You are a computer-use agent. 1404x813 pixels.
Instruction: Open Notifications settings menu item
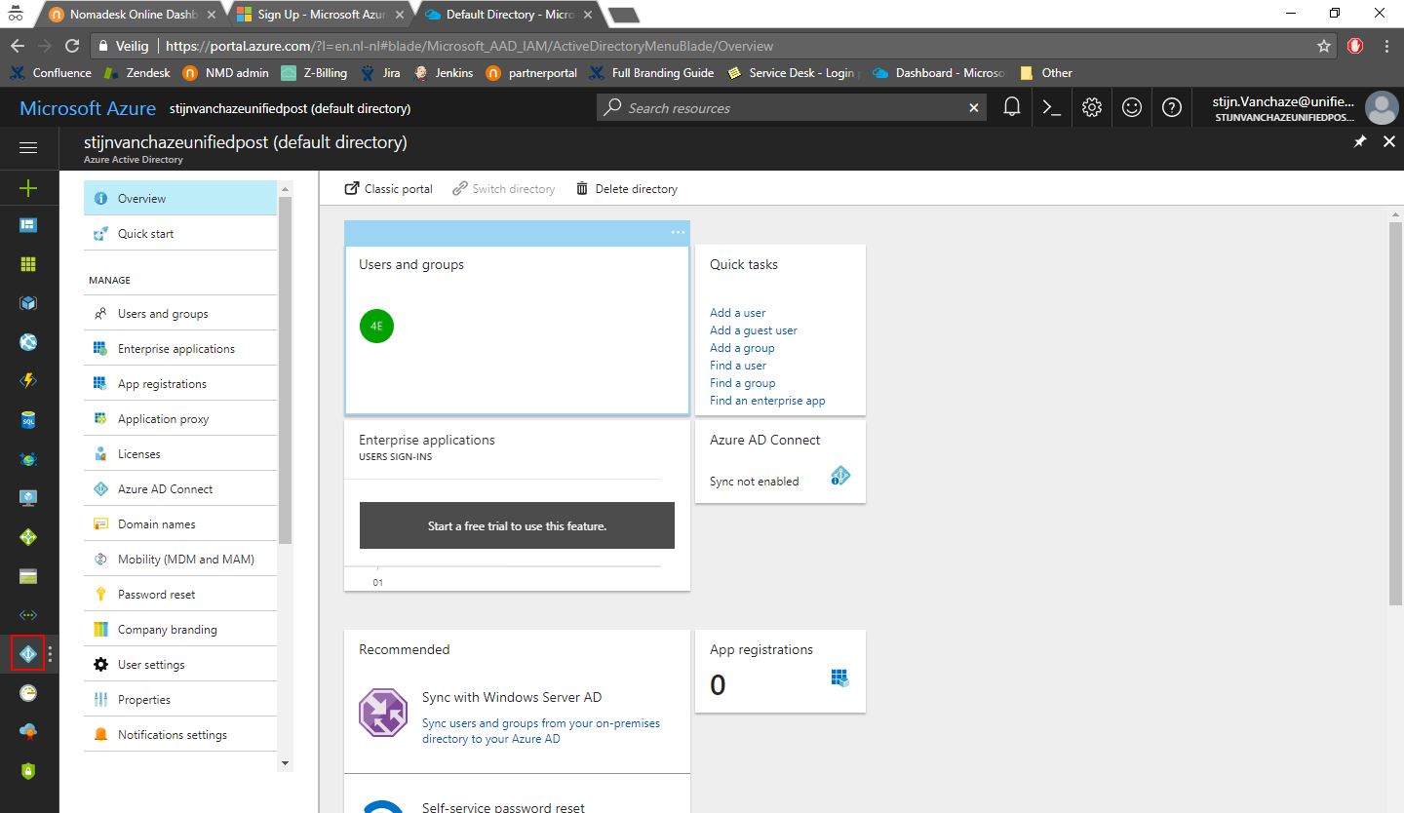pyautogui.click(x=180, y=734)
